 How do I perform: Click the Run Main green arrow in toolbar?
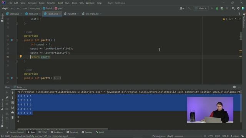212,8
